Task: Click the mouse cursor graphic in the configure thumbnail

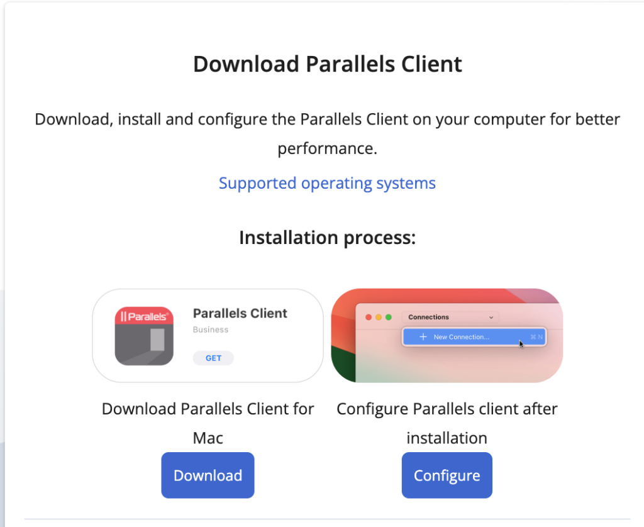Action: point(521,343)
